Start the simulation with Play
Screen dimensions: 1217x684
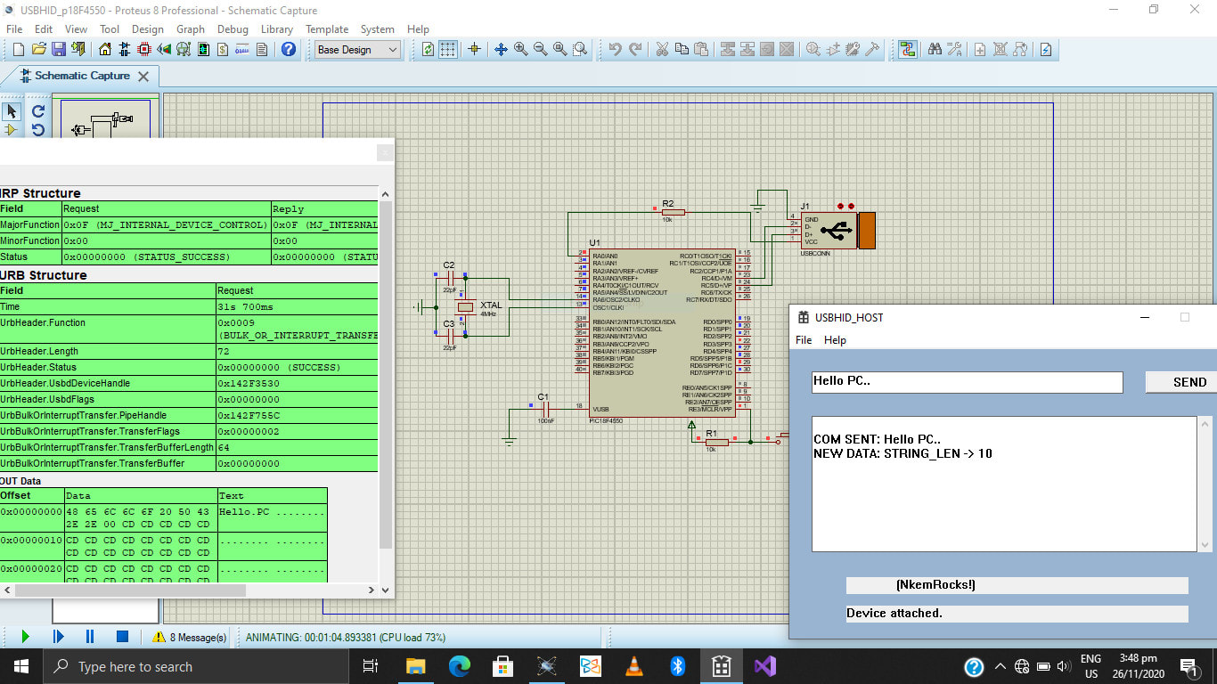click(25, 637)
